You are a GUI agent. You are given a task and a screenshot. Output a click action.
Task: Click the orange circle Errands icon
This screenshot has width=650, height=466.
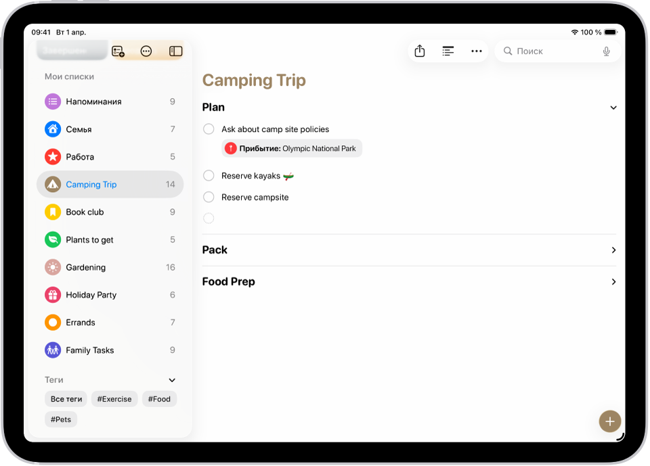tap(53, 322)
